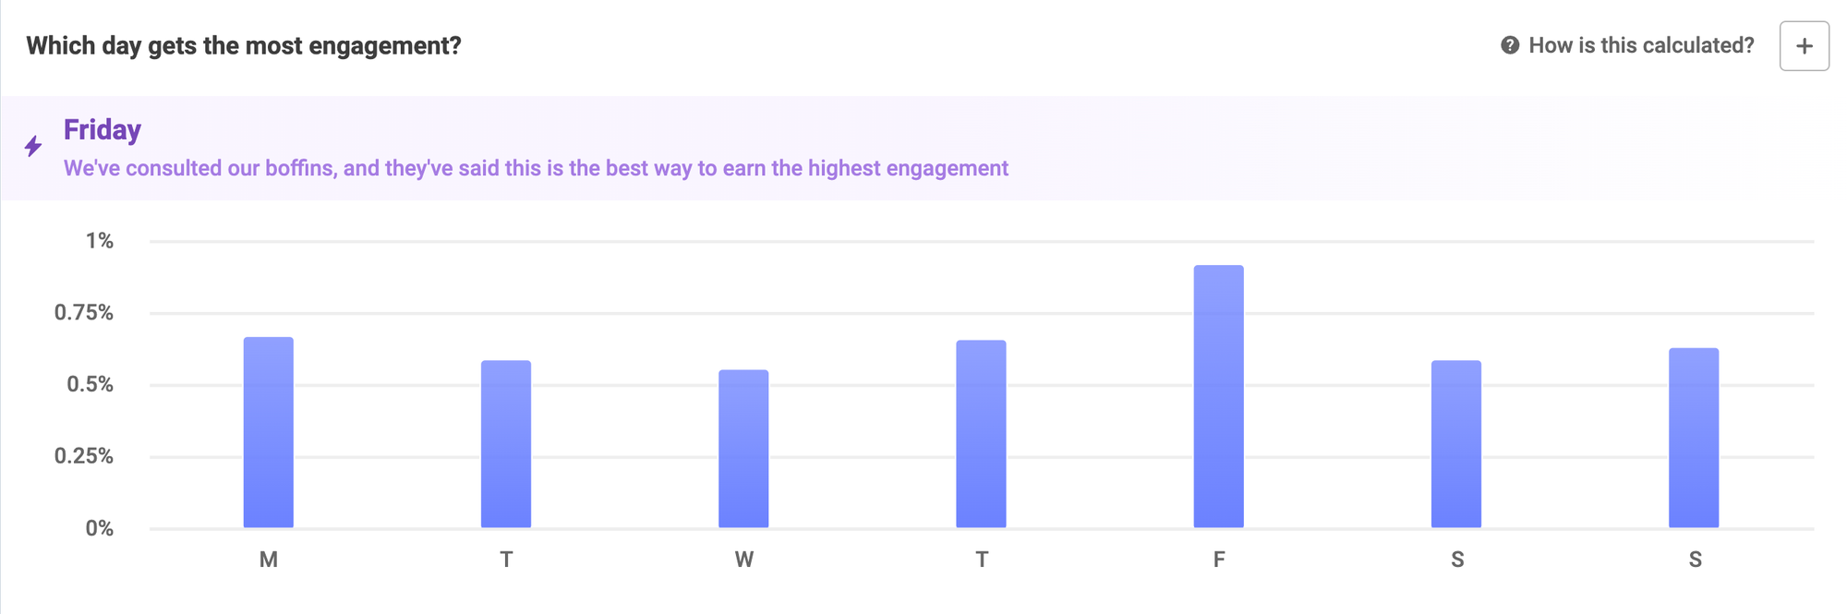Image resolution: width=1847 pixels, height=614 pixels.
Task: Click the '1%' y-axis label
Action: (100, 241)
